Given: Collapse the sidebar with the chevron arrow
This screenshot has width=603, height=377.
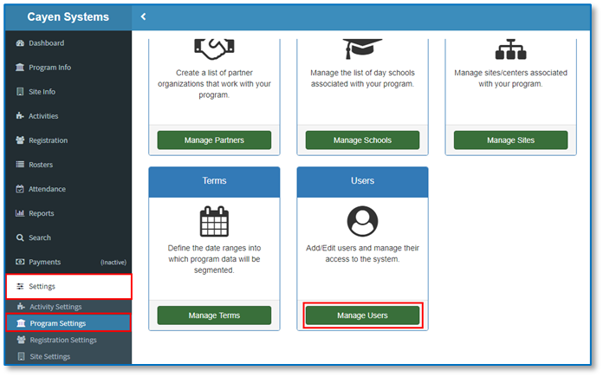Looking at the screenshot, I should tap(144, 16).
